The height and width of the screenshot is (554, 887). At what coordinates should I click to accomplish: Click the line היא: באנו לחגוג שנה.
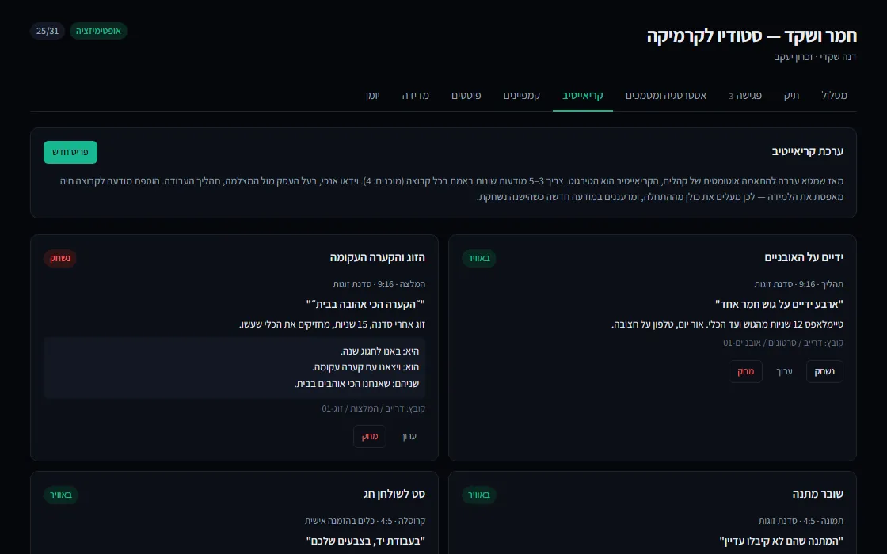coord(379,351)
